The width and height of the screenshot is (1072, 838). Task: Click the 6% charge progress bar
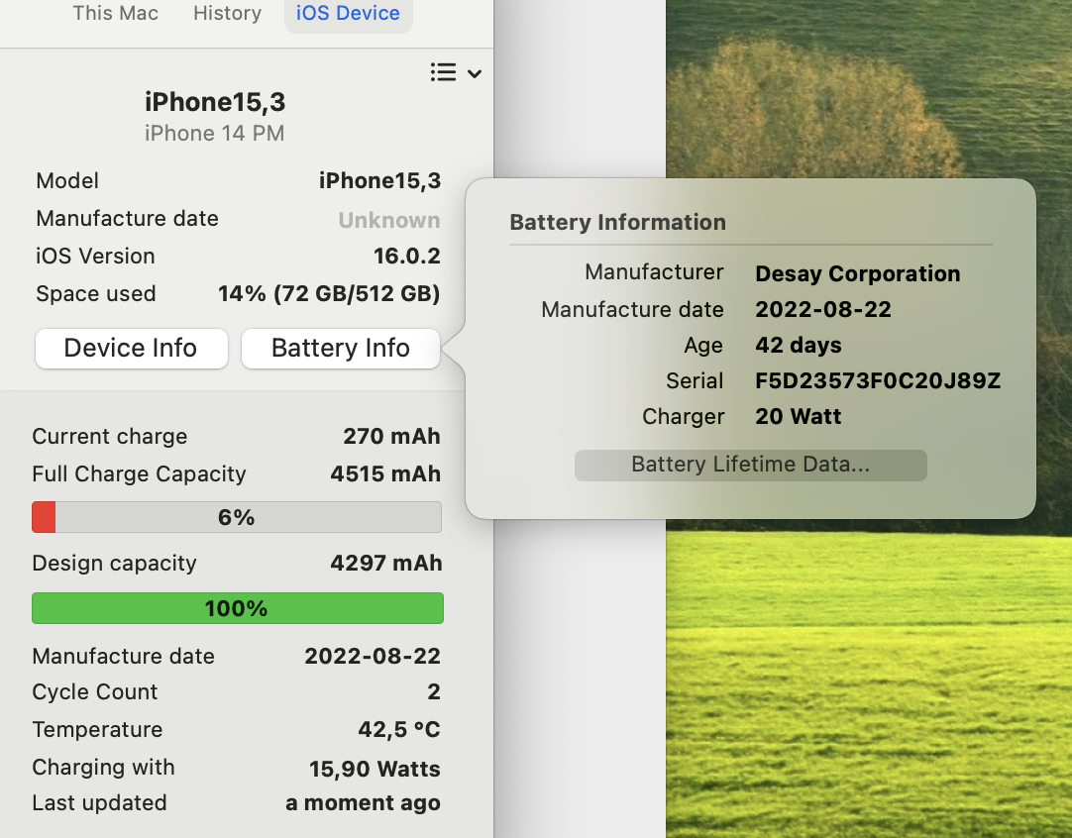237,517
